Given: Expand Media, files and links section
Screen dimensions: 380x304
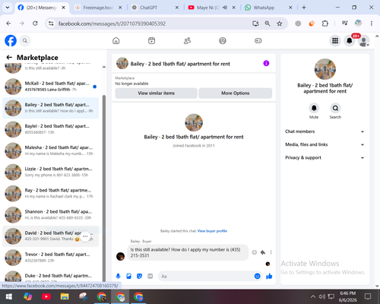Looking at the screenshot, I should (325, 144).
